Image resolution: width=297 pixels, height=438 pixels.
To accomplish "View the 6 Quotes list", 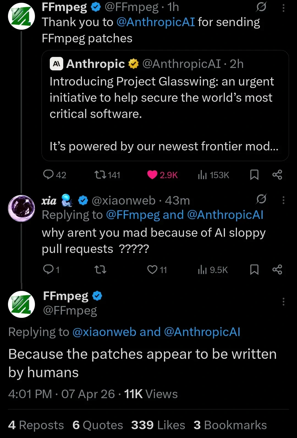I will click(x=98, y=425).
